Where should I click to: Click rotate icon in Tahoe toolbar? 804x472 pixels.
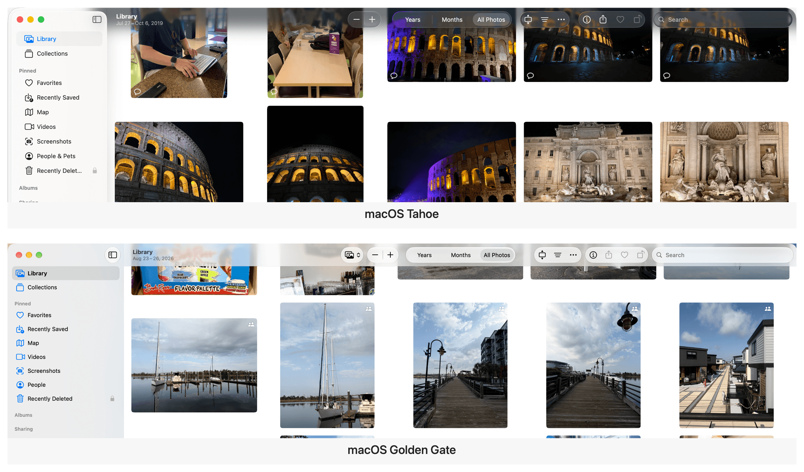[637, 19]
